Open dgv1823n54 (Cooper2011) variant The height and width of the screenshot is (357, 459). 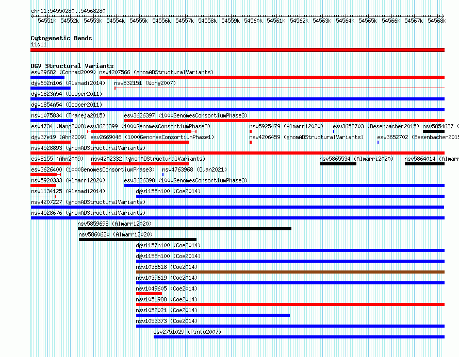tap(67, 94)
